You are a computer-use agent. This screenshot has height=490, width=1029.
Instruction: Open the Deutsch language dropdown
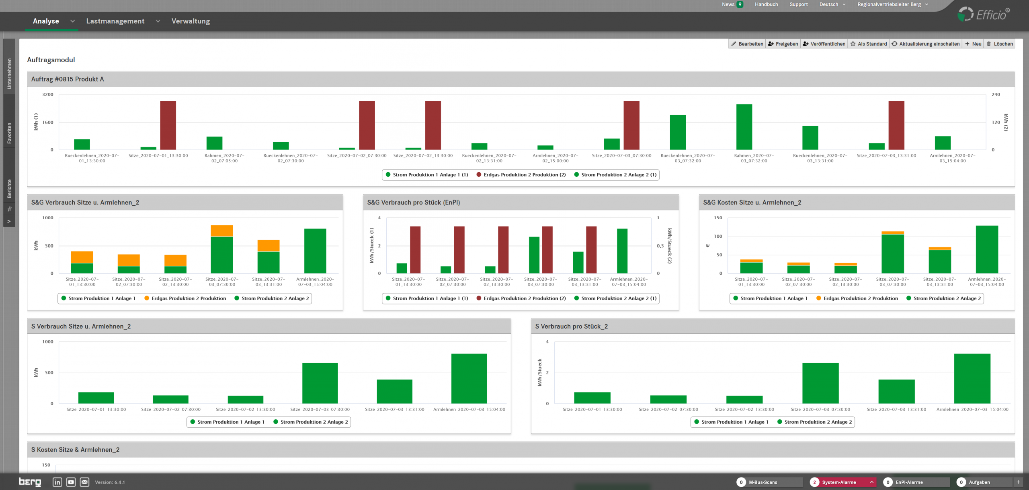832,4
